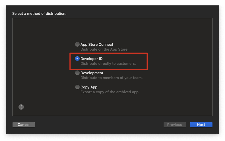Open help via the question mark icon

(x=21, y=107)
